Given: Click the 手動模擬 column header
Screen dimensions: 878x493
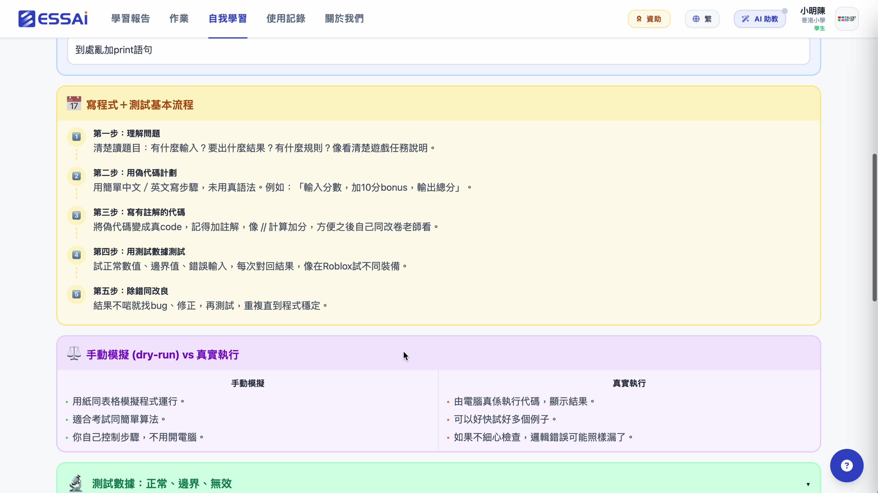Looking at the screenshot, I should tap(248, 383).
